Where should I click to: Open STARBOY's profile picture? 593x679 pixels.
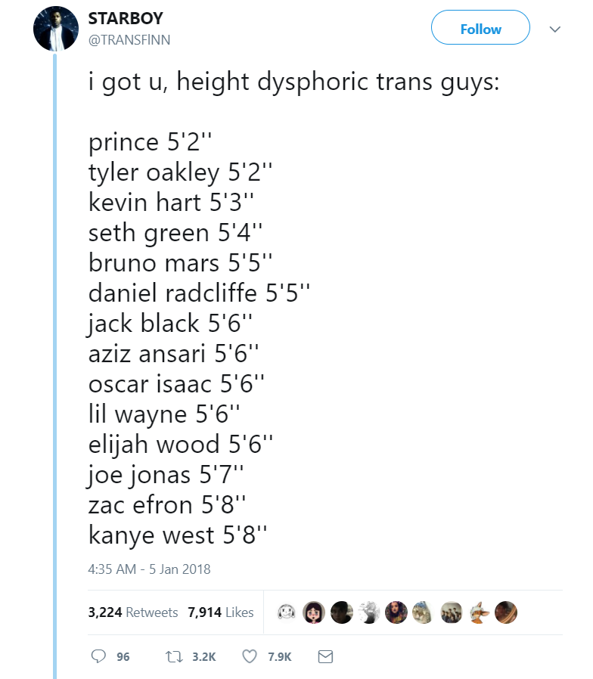coord(55,29)
